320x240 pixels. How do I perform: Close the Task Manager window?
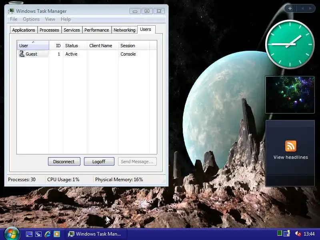[x=159, y=11]
